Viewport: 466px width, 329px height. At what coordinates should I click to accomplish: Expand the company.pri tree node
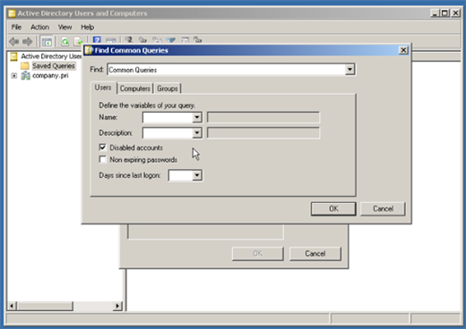click(14, 76)
